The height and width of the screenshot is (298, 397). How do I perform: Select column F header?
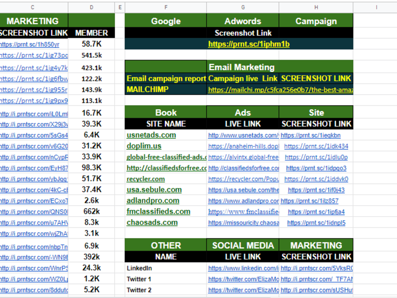tap(166, 7)
